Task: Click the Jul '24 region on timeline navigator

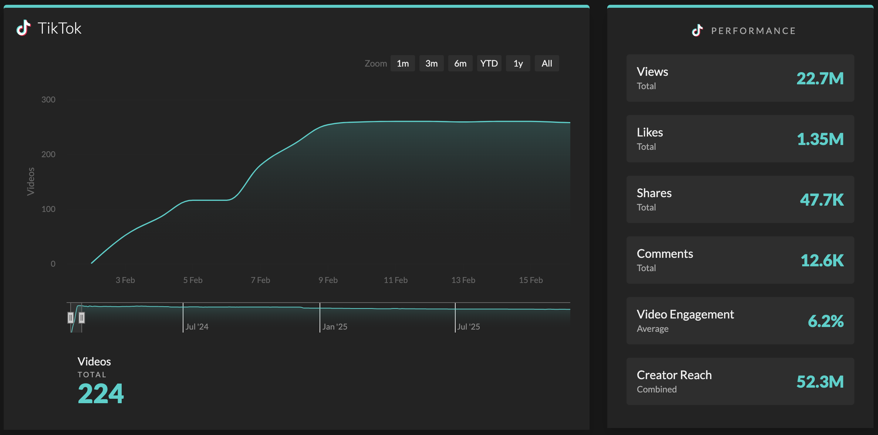Action: [x=197, y=326]
